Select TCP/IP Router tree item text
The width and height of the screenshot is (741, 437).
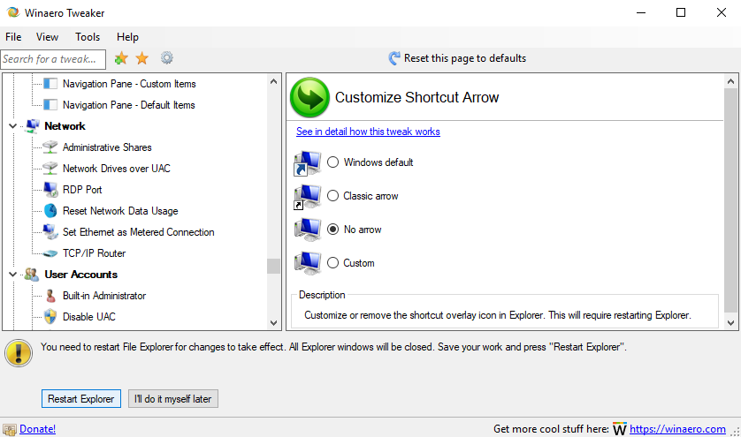click(x=94, y=253)
